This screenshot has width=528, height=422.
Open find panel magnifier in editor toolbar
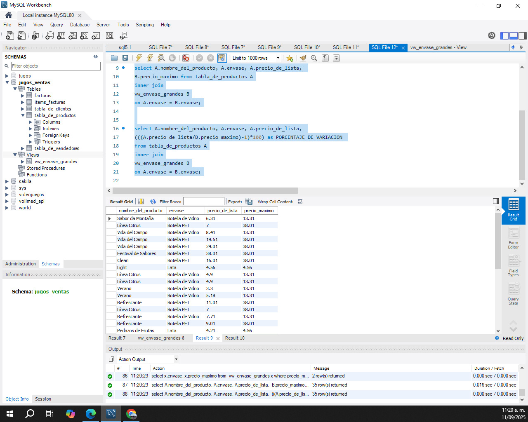(x=314, y=58)
